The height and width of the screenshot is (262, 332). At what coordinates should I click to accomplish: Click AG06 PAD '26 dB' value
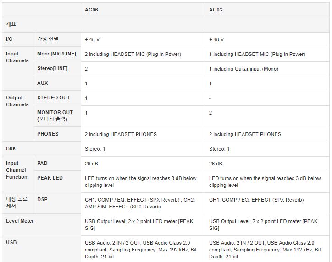91,164
